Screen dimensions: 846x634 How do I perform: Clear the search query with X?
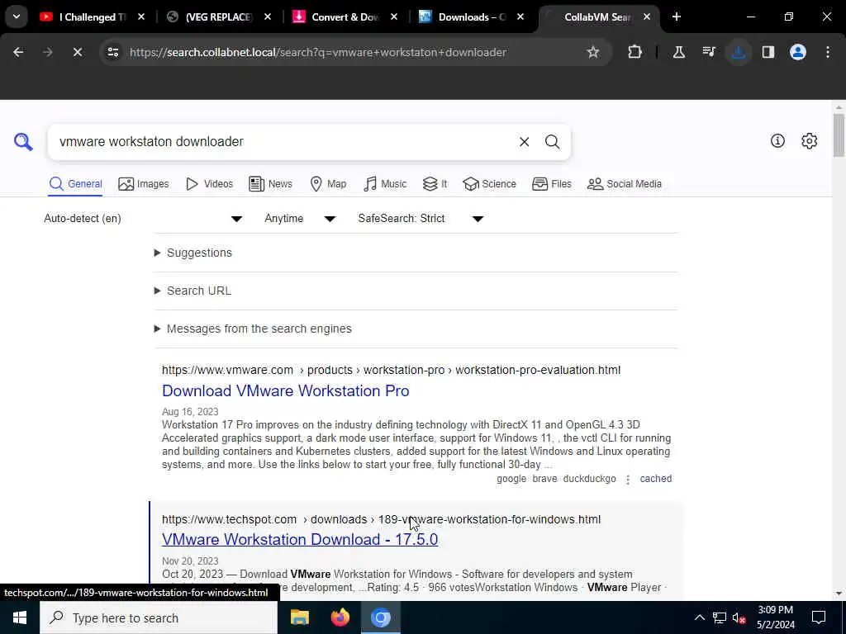click(x=524, y=142)
